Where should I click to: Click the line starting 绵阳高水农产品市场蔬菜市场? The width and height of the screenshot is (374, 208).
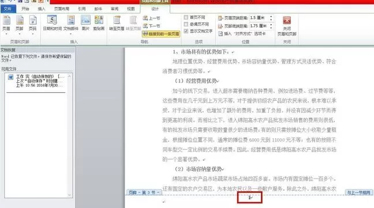[255, 179]
